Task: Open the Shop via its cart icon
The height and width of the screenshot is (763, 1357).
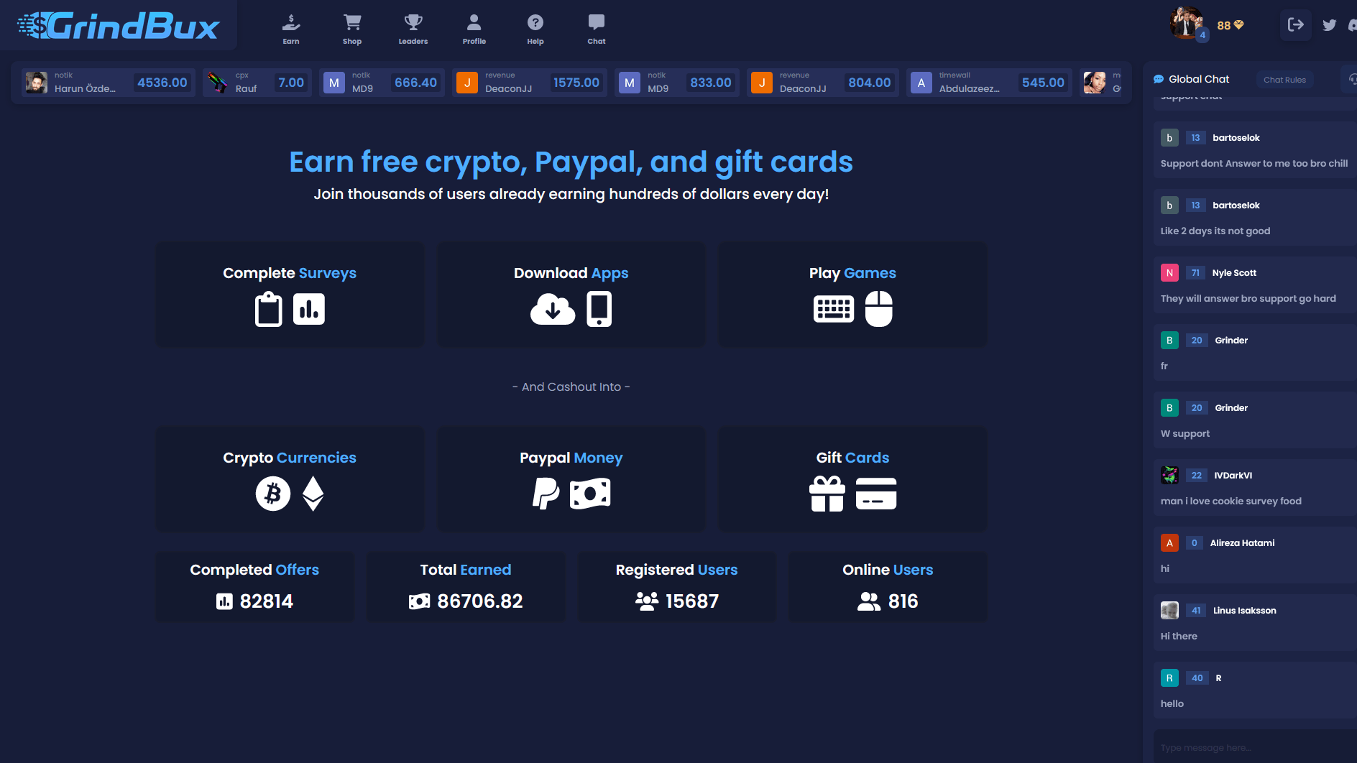Action: (351, 22)
